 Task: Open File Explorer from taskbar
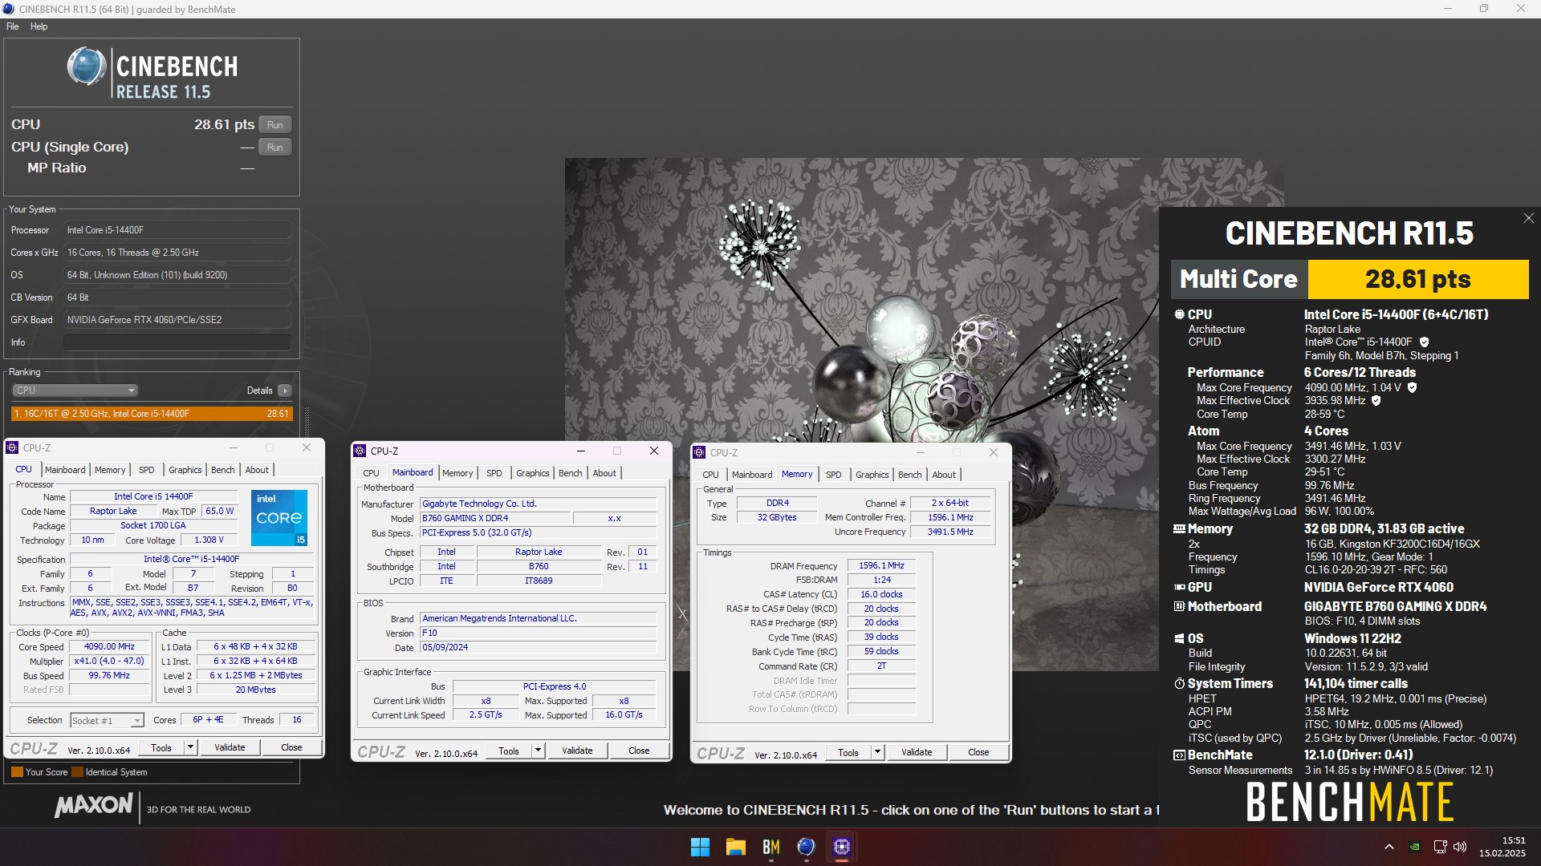735,847
